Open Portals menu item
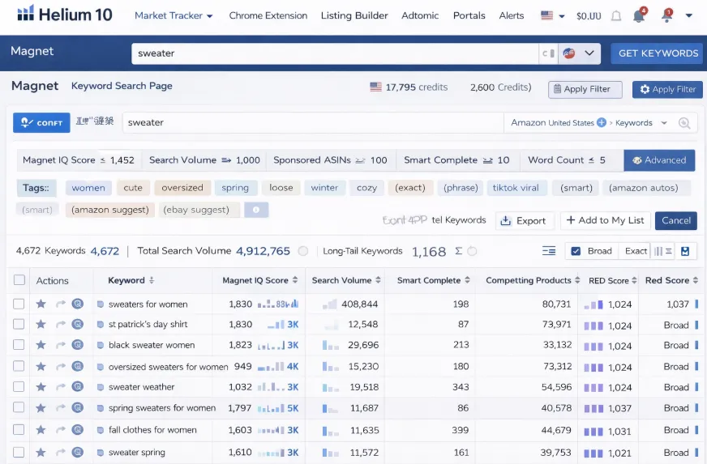707x464 pixels. (x=469, y=15)
